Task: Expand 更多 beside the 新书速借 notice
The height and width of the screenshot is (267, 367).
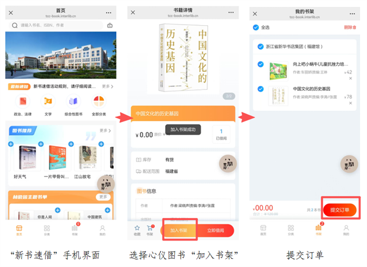Action: click(x=107, y=87)
